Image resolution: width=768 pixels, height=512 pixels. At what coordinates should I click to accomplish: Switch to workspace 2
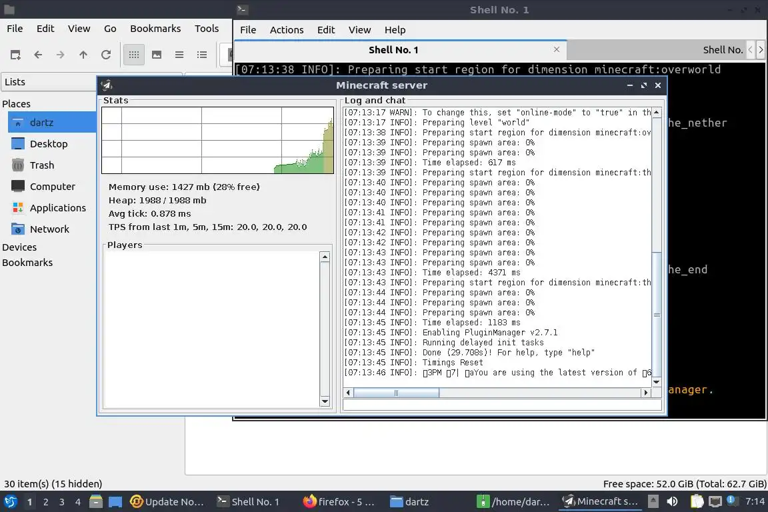tap(45, 502)
